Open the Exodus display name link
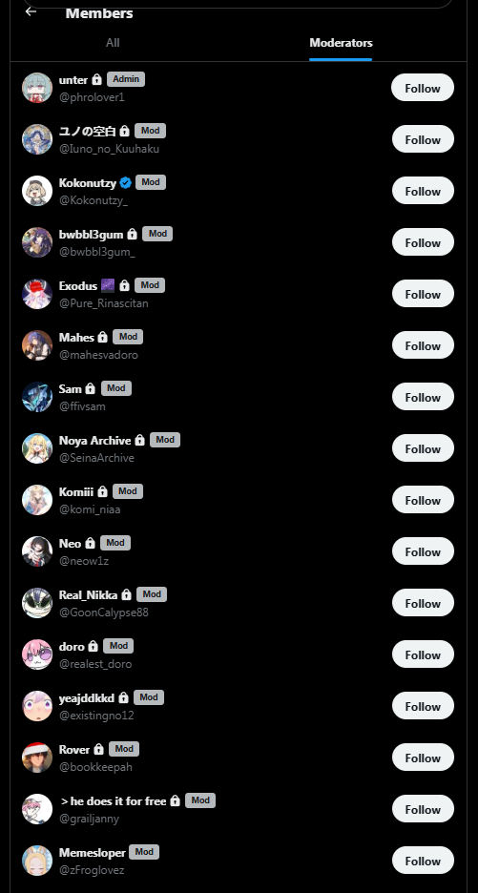The width and height of the screenshot is (478, 893). coord(78,286)
